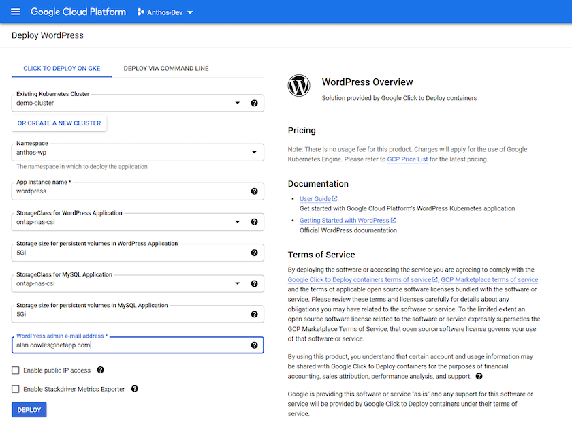Enable Stackdriver Metrics Exporter checkbox
The height and width of the screenshot is (442, 572).
16,389
